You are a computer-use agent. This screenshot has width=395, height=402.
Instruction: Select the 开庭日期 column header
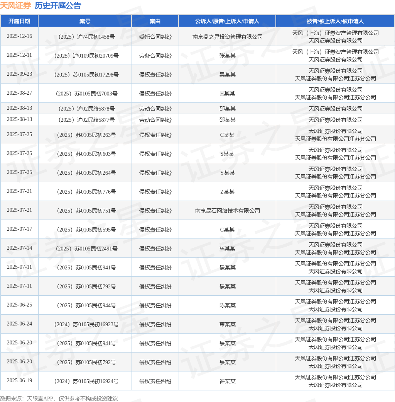(19, 21)
